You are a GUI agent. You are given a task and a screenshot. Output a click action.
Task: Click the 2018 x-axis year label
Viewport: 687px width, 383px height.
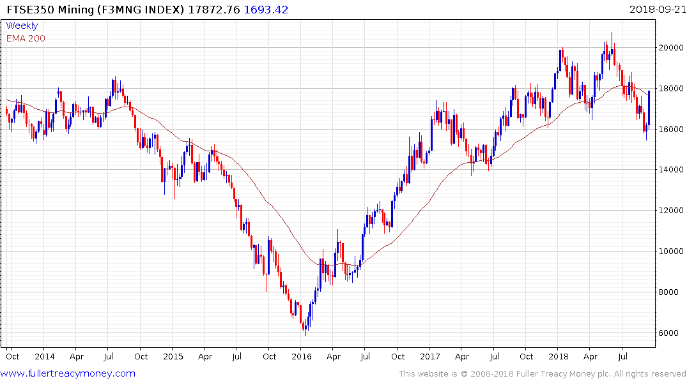tap(559, 356)
